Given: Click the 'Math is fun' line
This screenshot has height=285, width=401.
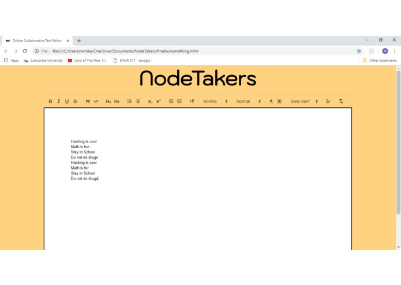Looking at the screenshot, I should coord(80,147).
